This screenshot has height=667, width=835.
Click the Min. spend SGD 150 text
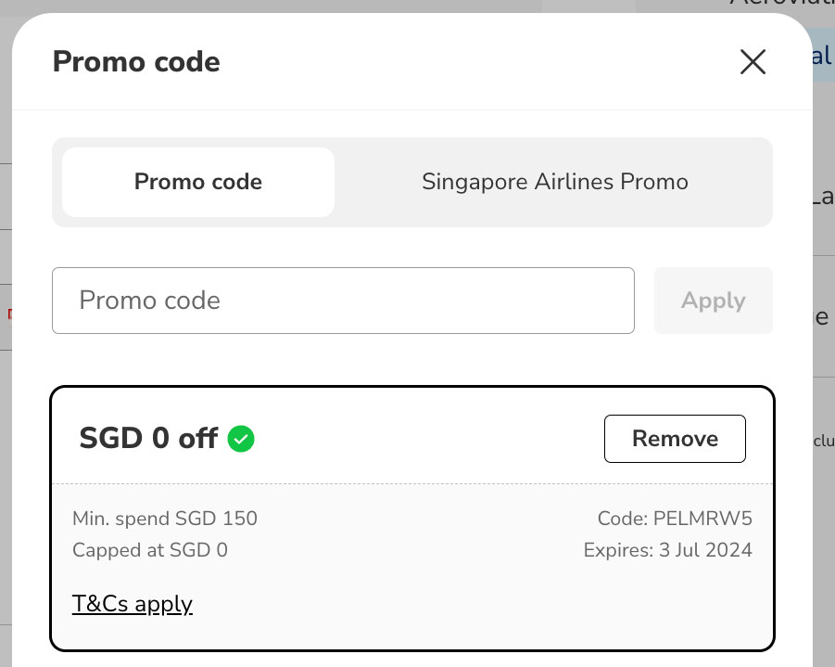tap(165, 519)
